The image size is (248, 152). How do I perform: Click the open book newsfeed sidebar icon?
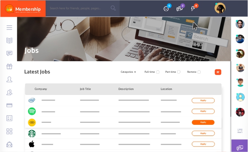point(9,40)
